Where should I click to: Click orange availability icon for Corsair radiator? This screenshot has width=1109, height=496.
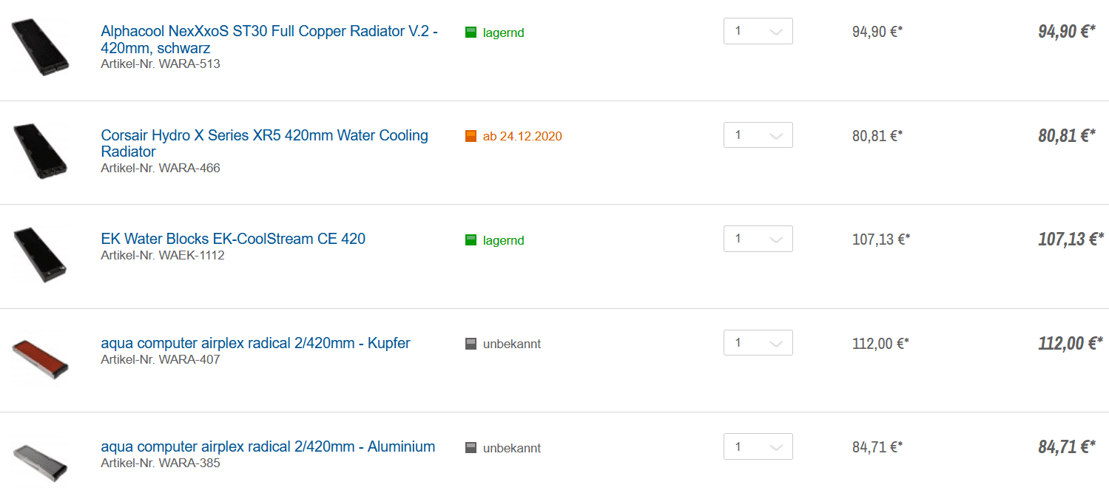tap(471, 136)
